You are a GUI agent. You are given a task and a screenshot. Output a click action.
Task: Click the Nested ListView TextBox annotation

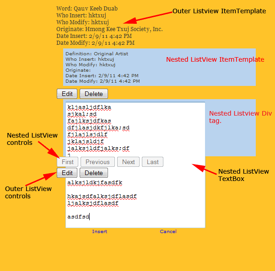243,175
